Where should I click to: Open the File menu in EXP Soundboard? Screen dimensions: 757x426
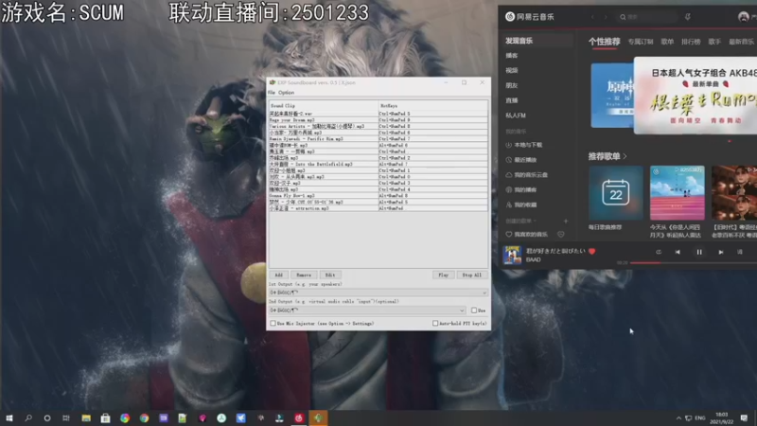(272, 92)
